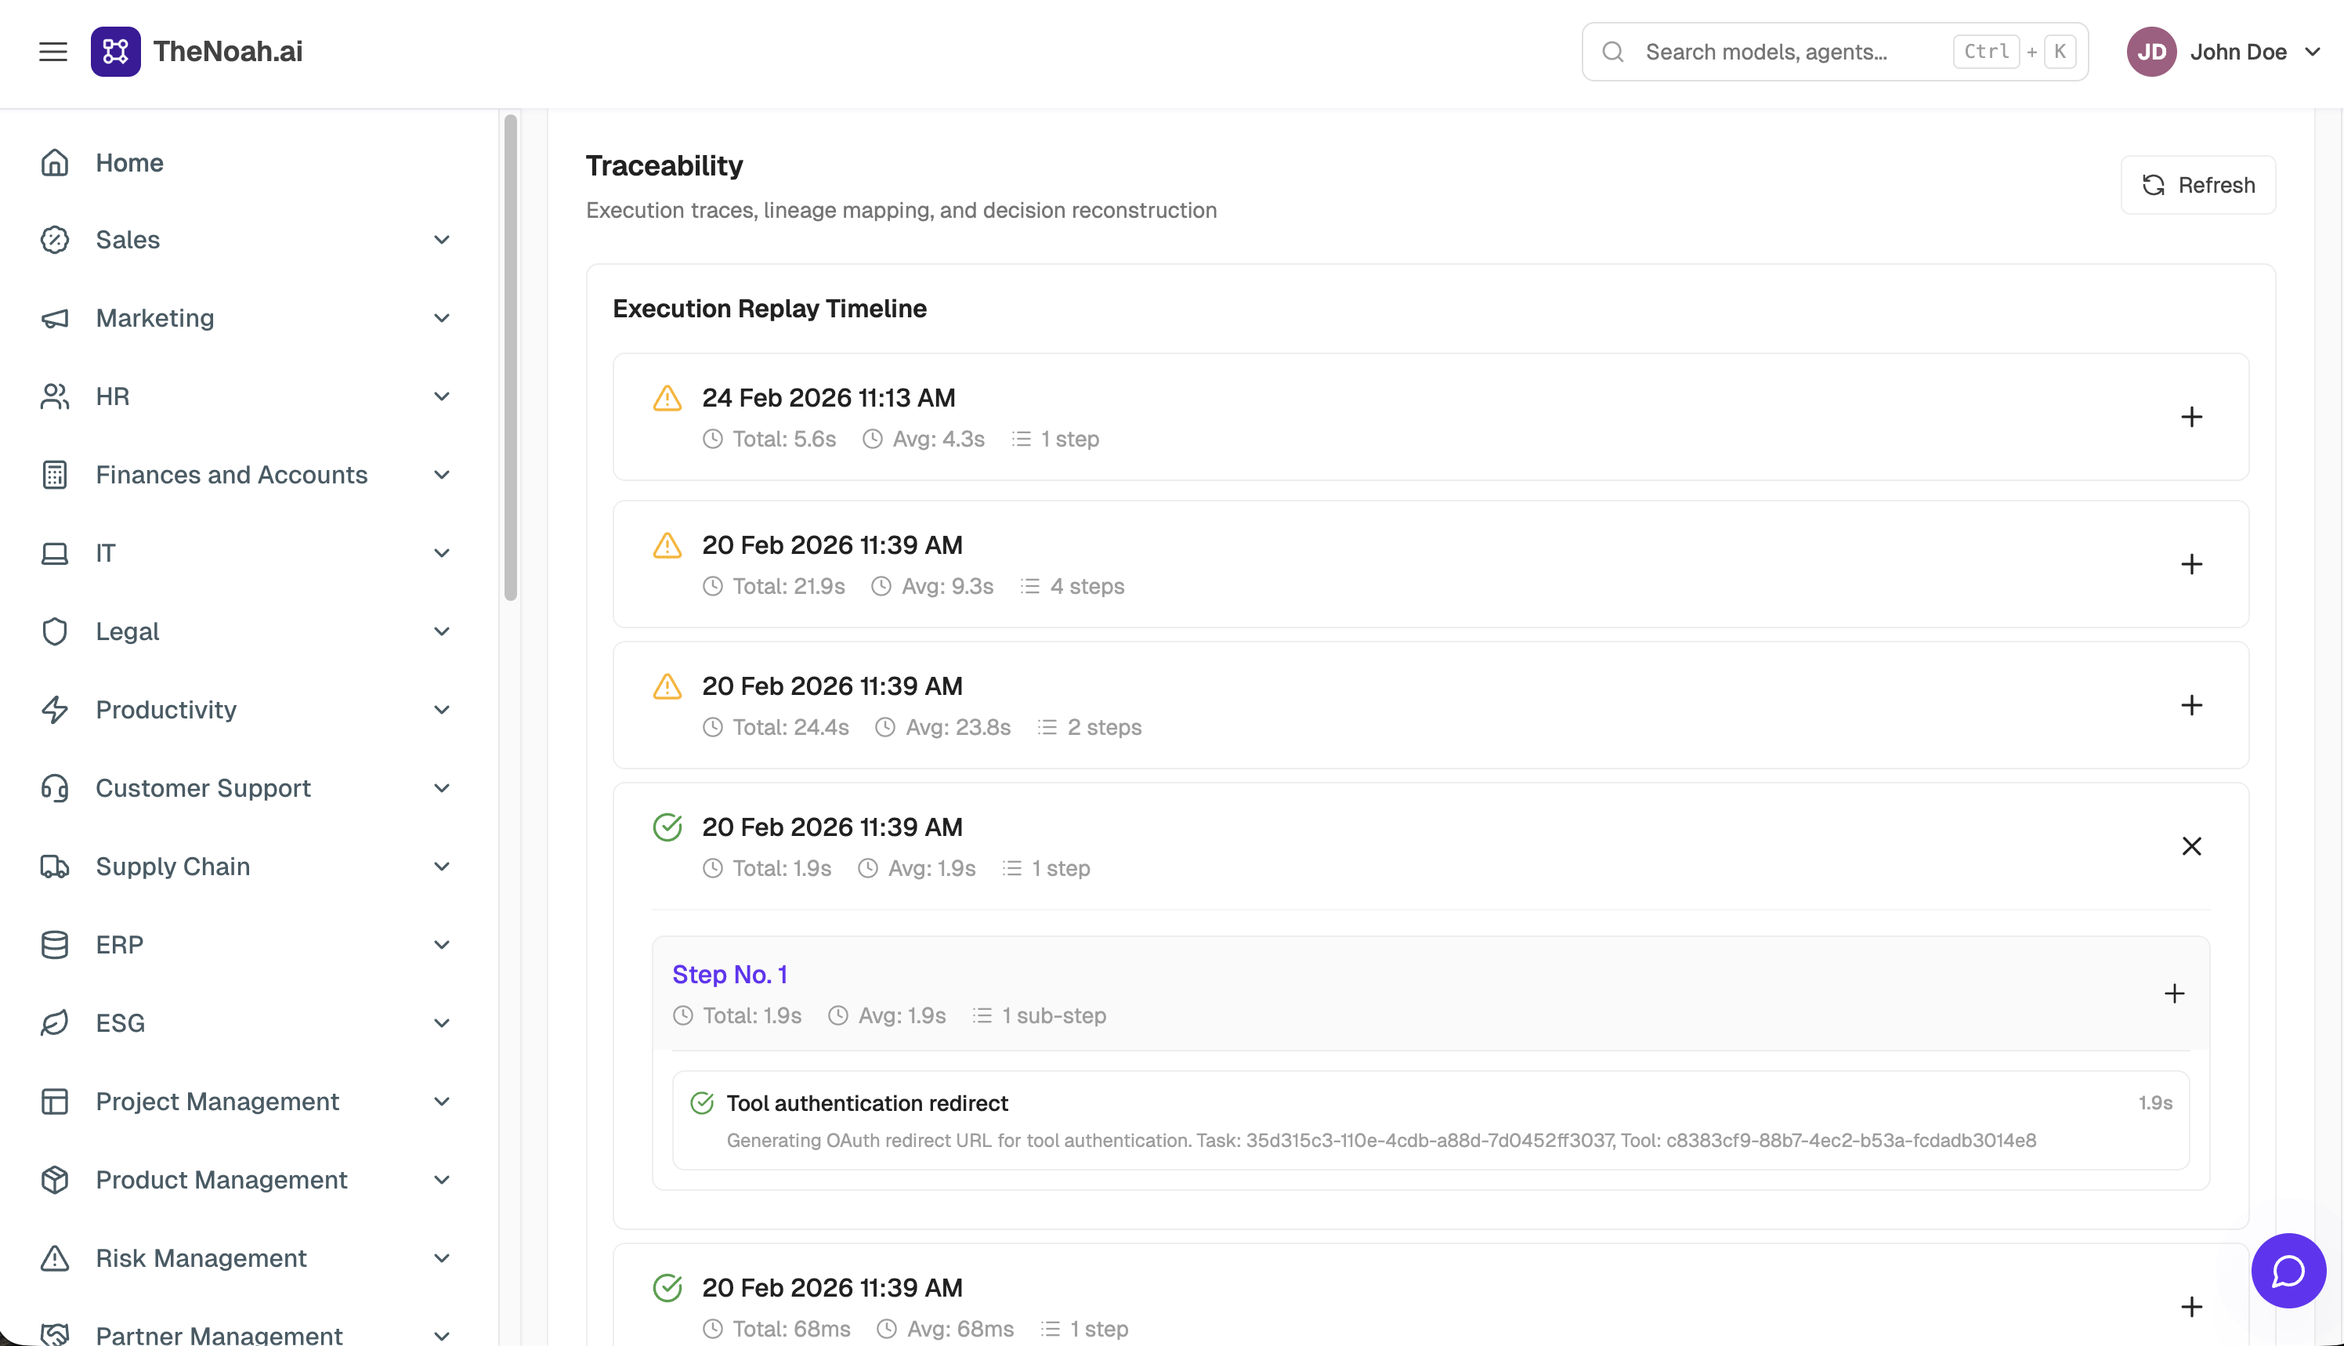This screenshot has width=2344, height=1346.
Task: Click warning icon on the 21.9s trace
Action: coord(667,545)
